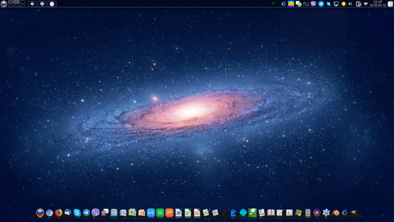Click the green hash indicator in top panel
The image size is (394, 222).
pyautogui.click(x=273, y=3)
